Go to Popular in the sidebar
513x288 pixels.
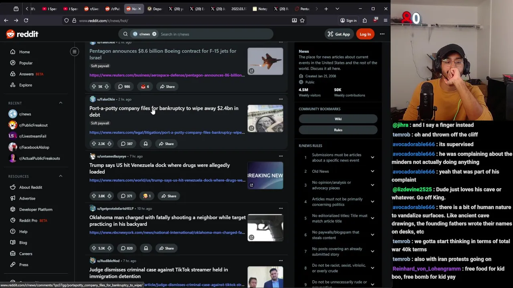pos(26,63)
